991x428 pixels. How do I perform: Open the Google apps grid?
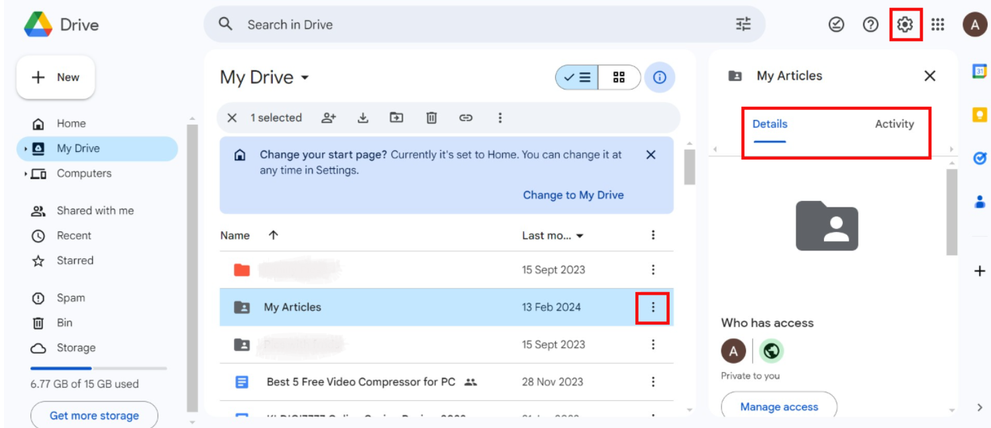click(937, 25)
